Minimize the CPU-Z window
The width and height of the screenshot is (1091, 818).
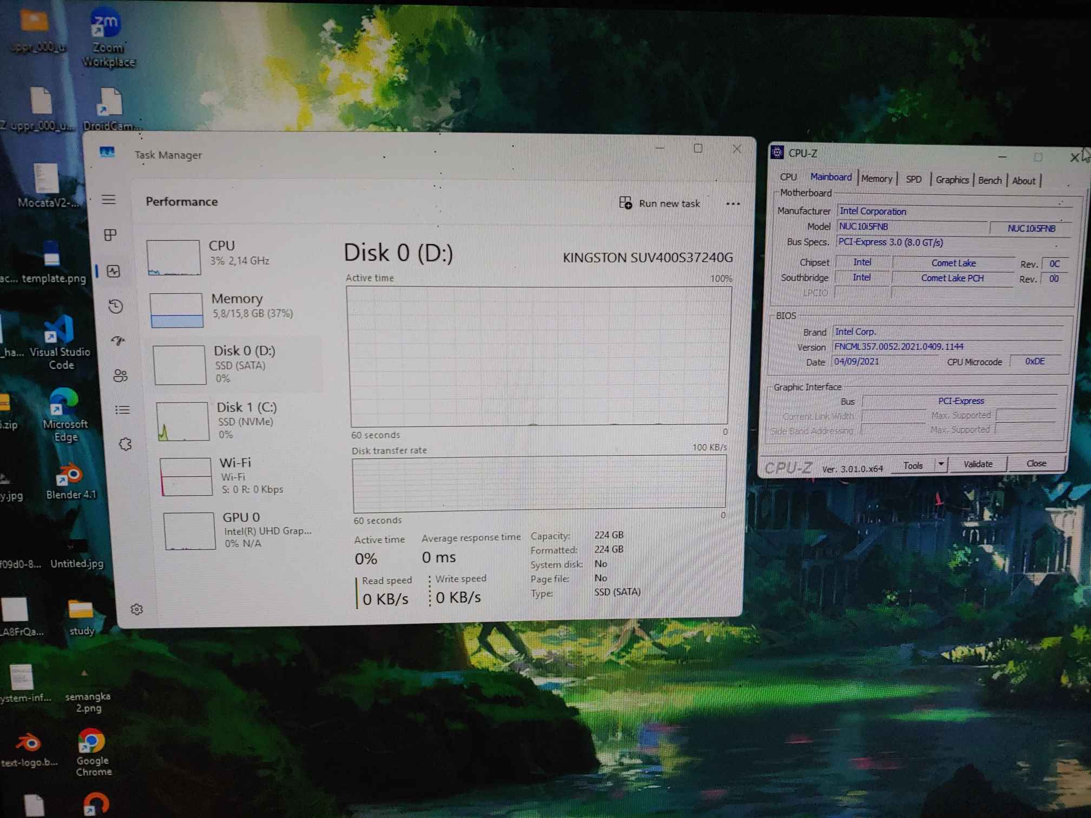tap(1002, 157)
